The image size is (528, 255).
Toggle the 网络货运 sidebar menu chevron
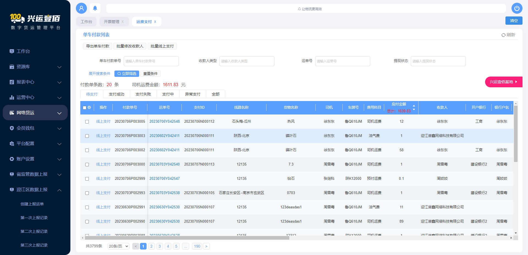click(59, 113)
